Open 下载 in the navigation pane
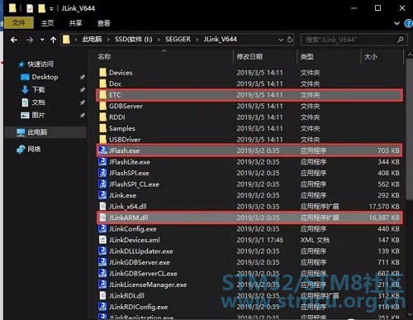The image size is (413, 320). coord(39,89)
